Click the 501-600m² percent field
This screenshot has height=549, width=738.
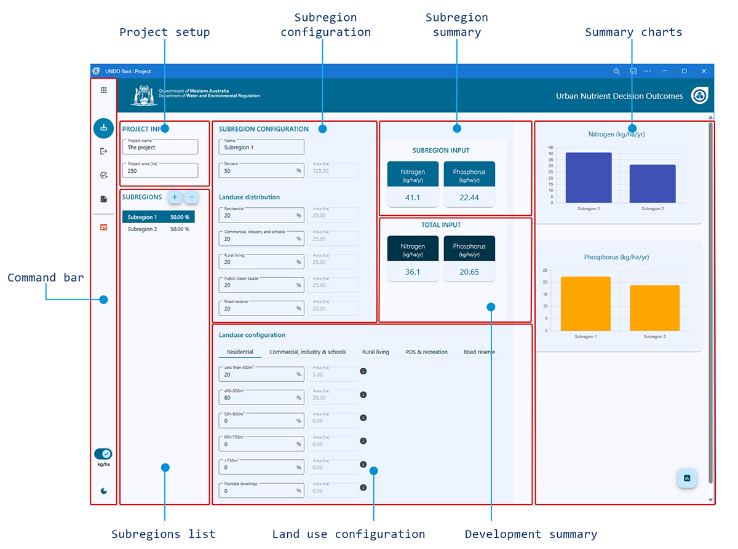pyautogui.click(x=261, y=421)
